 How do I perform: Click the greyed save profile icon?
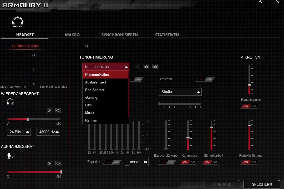137,67
